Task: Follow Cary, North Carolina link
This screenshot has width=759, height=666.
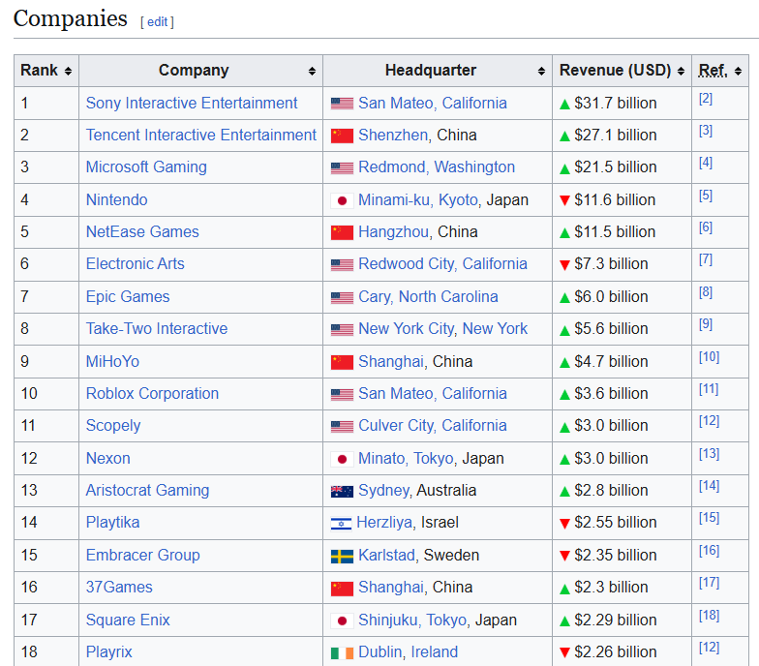Action: click(428, 296)
